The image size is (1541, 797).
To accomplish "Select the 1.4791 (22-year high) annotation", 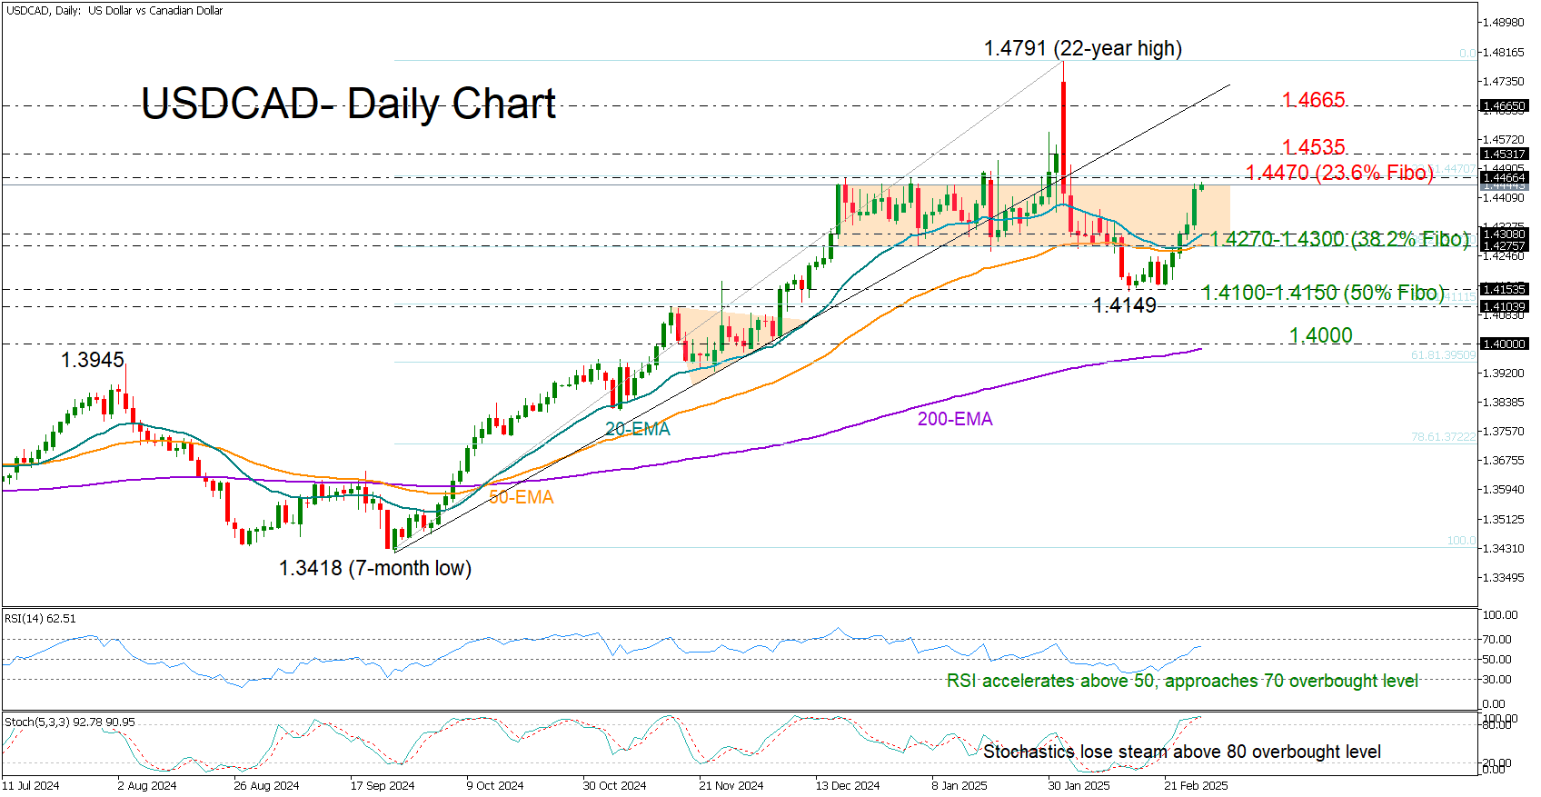I will pyautogui.click(x=1082, y=49).
